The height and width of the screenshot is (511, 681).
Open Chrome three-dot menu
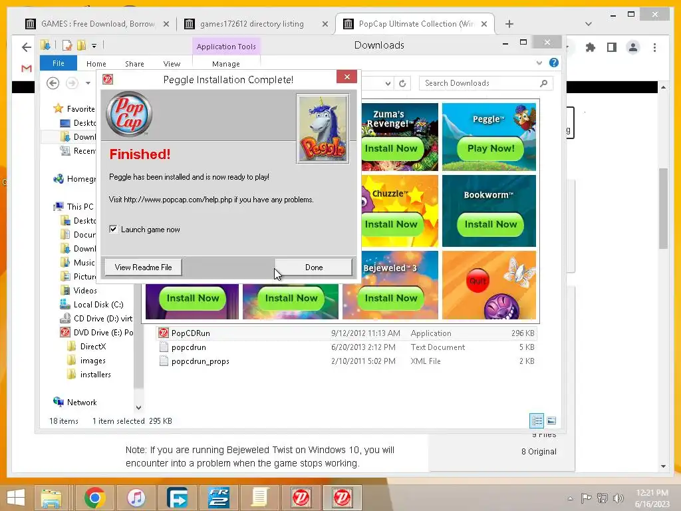654,47
